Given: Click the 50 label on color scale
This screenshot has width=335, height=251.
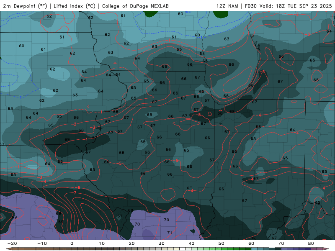Looking at the screenshot, I should [x=222, y=243].
